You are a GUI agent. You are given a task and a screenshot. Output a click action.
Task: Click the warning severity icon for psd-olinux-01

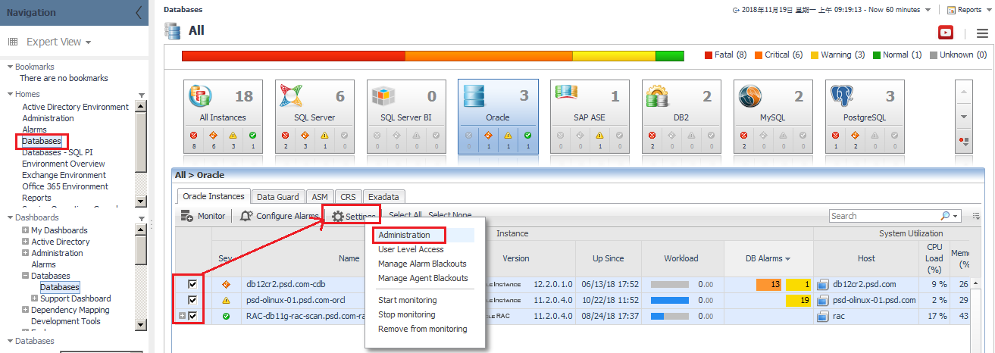(225, 300)
